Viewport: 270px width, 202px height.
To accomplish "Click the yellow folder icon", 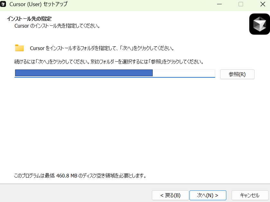I will 19,48.
